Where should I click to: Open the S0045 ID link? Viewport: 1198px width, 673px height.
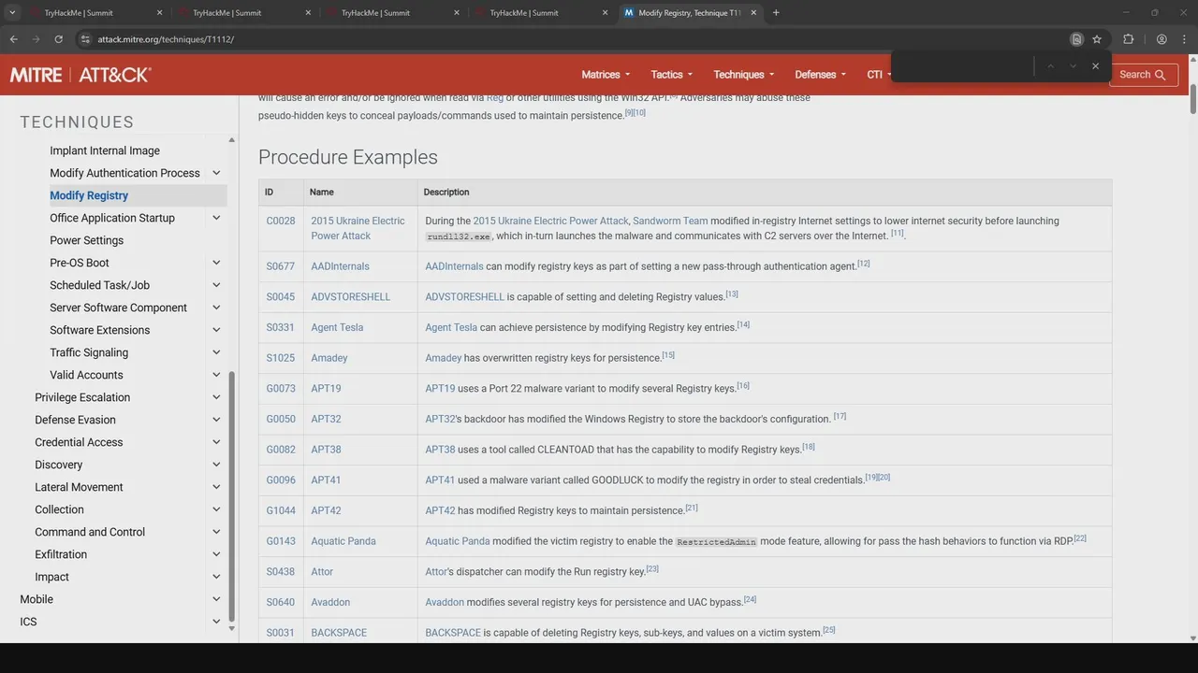coord(281,297)
